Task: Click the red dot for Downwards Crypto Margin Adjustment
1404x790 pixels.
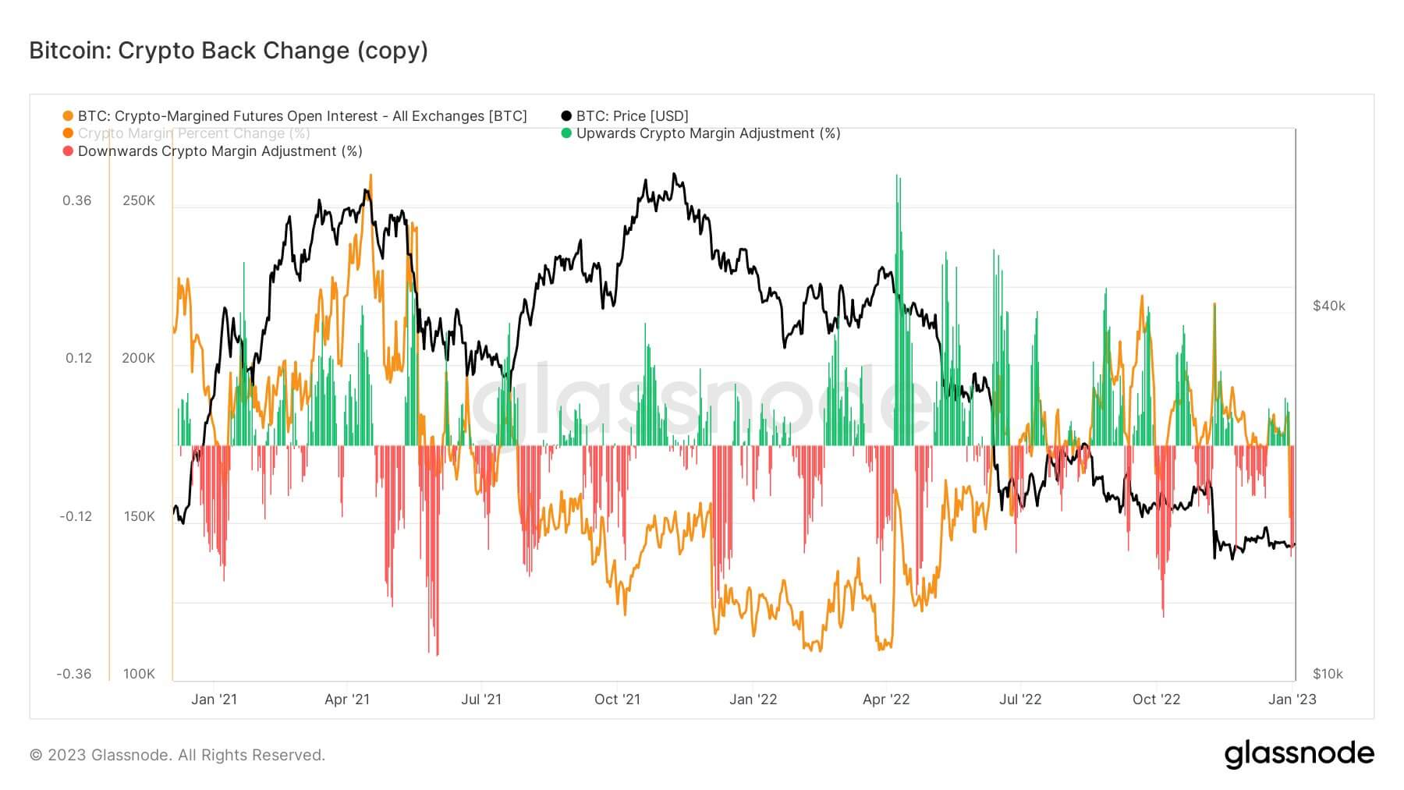Action: (x=69, y=151)
